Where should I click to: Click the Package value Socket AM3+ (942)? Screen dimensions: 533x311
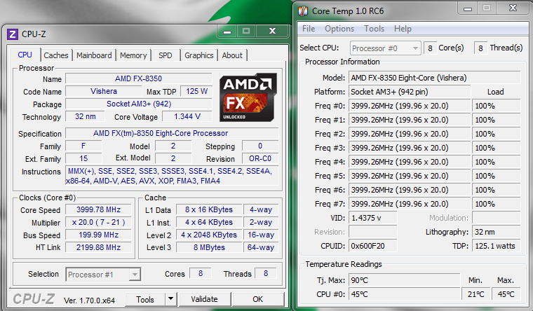tap(138, 104)
